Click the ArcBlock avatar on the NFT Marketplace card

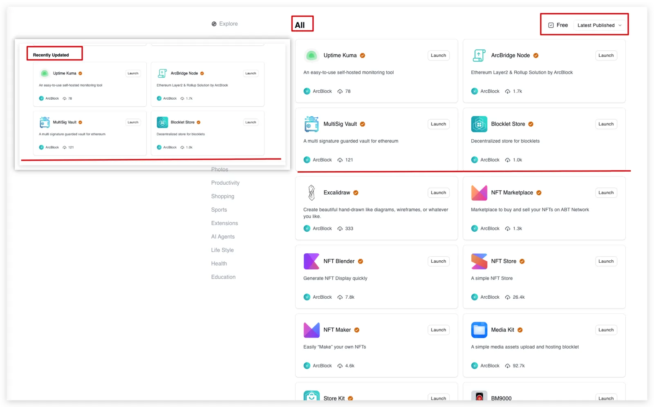(x=475, y=228)
